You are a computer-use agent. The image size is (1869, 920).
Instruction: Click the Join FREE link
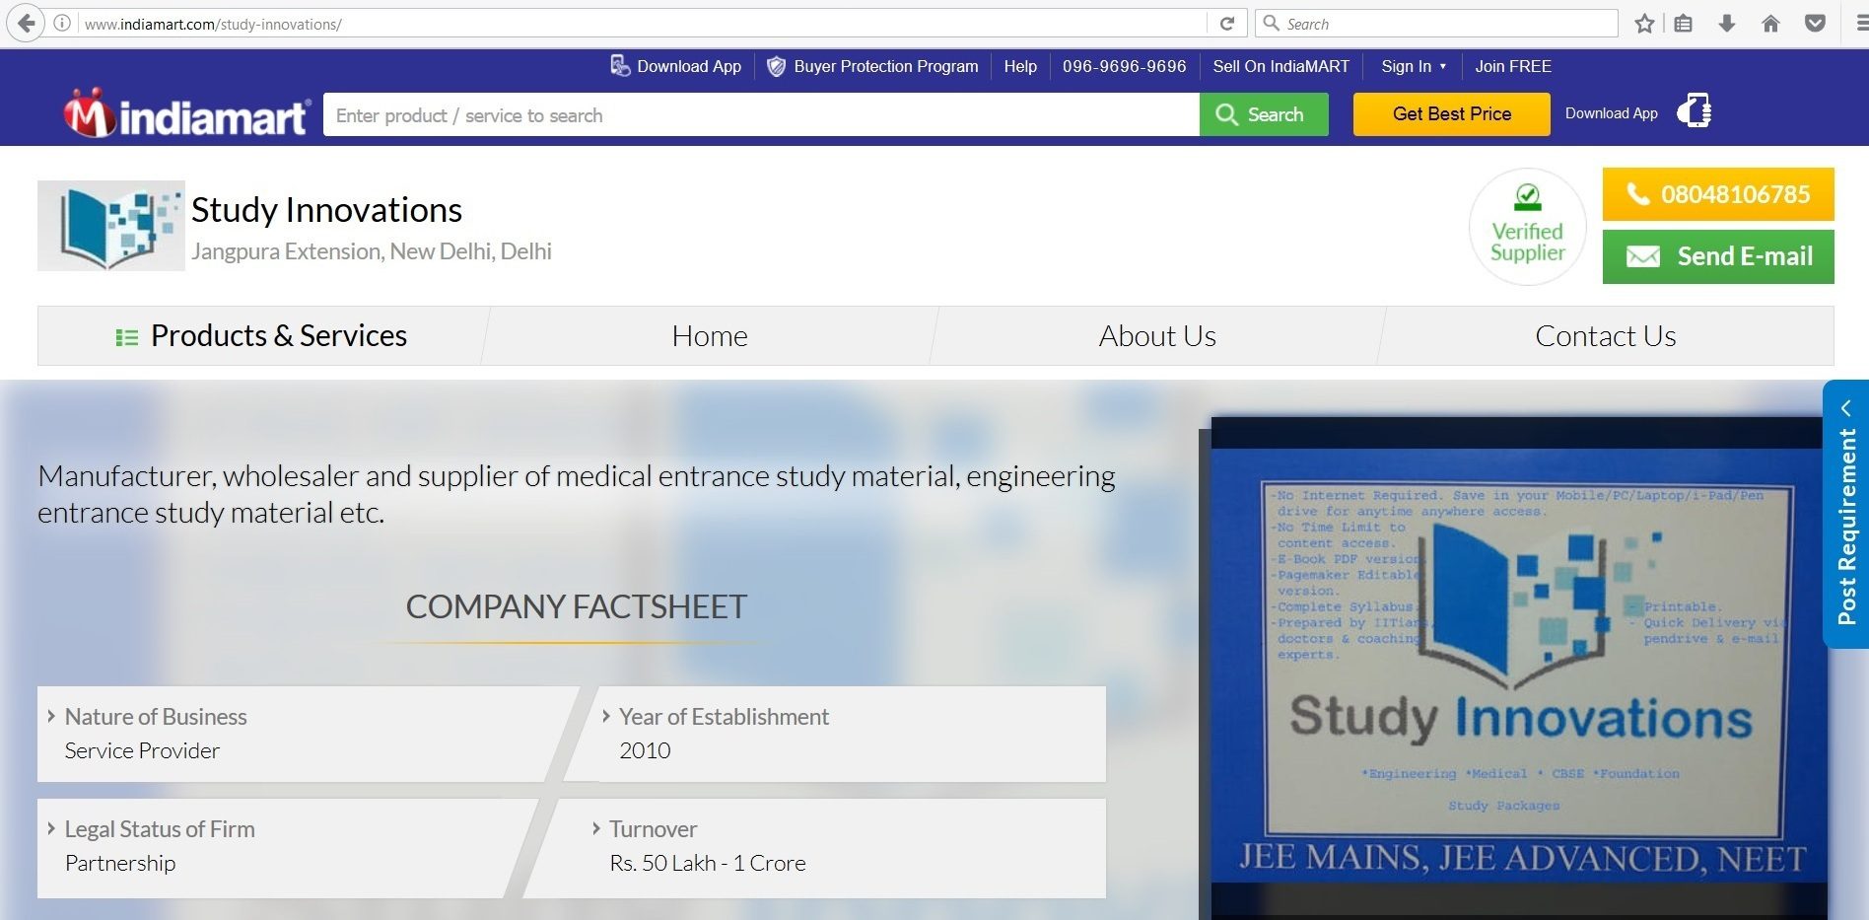(1513, 66)
